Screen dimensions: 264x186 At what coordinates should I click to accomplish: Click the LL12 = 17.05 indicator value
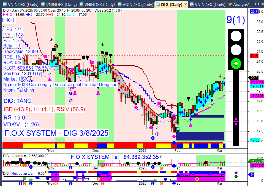pyautogui.click(x=77, y=15)
